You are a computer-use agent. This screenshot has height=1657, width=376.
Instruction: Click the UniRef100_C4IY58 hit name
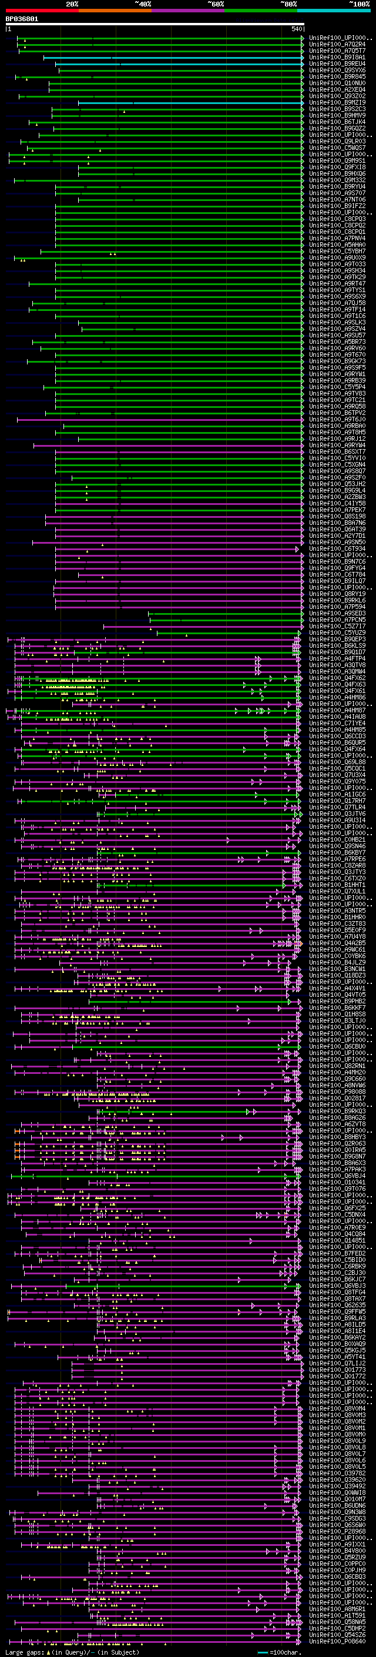337,503
